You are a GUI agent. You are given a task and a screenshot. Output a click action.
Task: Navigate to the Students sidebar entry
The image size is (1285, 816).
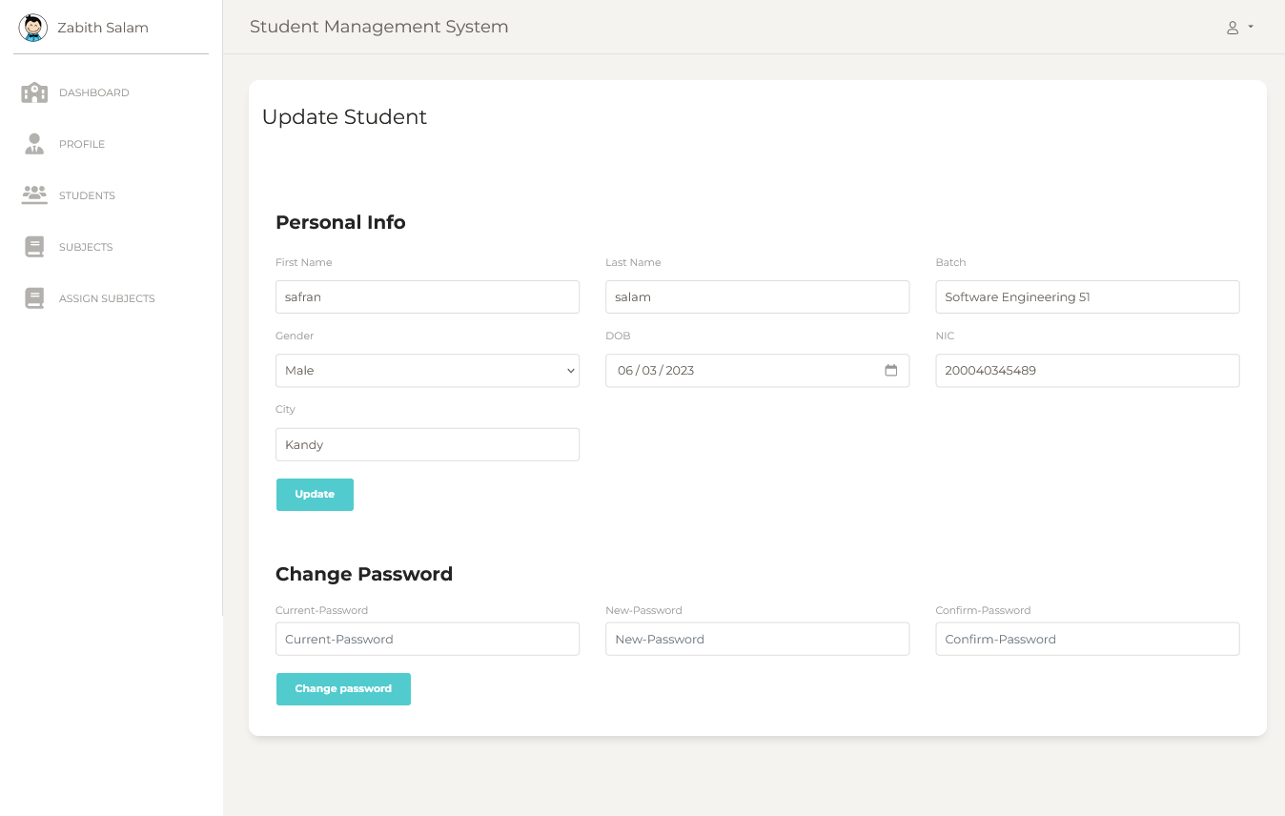coord(87,195)
